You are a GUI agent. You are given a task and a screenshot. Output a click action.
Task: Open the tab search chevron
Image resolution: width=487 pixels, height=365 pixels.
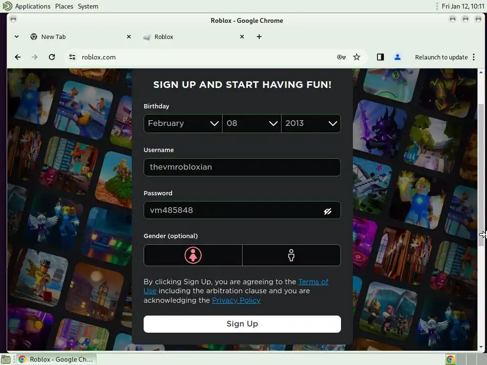[x=17, y=37]
